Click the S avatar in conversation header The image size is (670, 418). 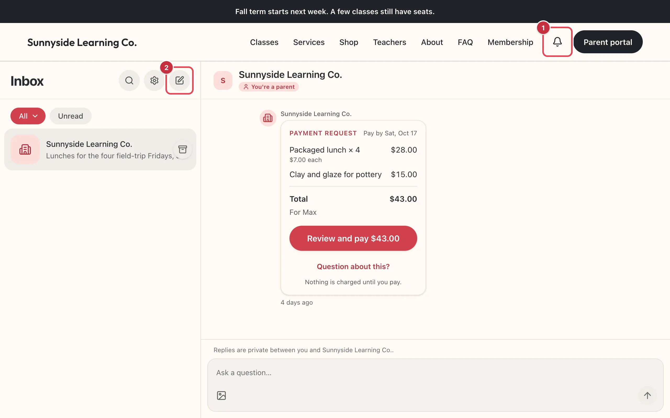tap(223, 80)
